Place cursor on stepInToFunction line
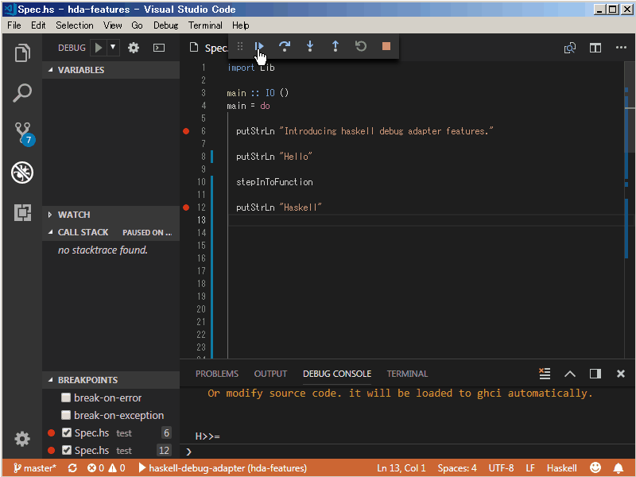This screenshot has width=636, height=477. coord(274,182)
